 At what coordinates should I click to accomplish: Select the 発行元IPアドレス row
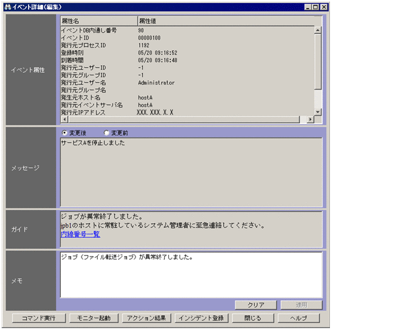[x=187, y=112]
